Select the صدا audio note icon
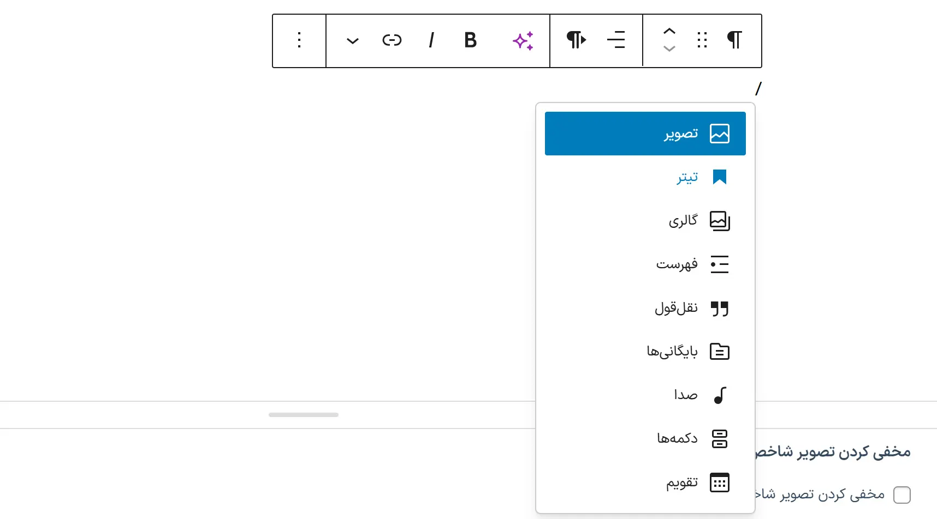This screenshot has height=519, width=937. click(x=720, y=395)
